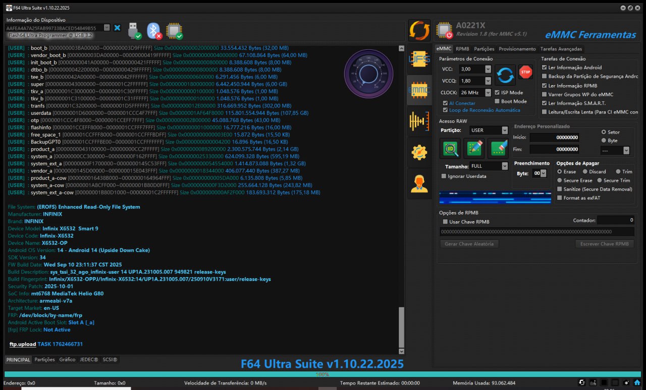The height and width of the screenshot is (390, 646).
Task: Click the blue home icon in status bar
Action: pyautogui.click(x=637, y=383)
